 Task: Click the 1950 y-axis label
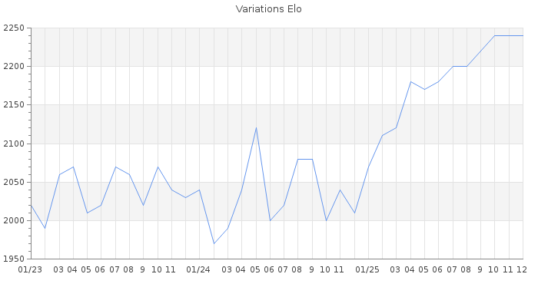13,259
